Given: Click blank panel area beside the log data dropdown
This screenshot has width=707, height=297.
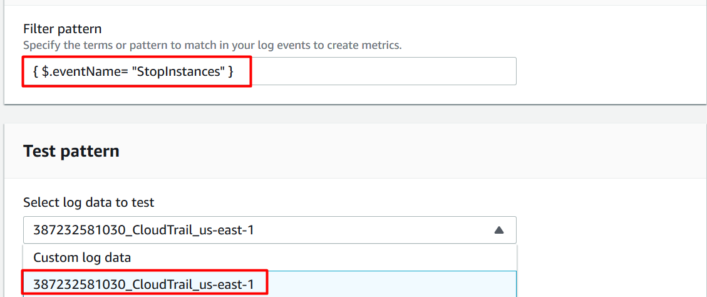Looking at the screenshot, I should tap(609, 230).
